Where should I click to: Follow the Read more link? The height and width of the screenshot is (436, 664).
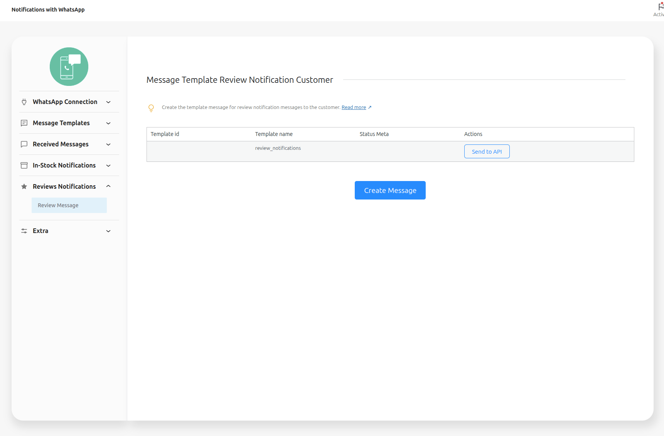pyautogui.click(x=354, y=107)
